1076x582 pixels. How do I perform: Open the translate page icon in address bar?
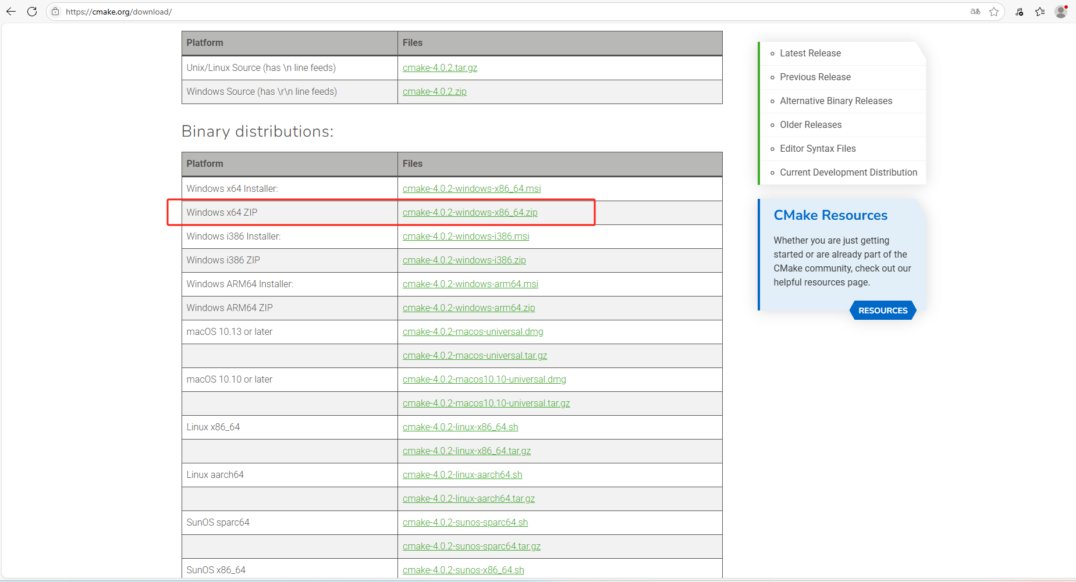(x=975, y=12)
